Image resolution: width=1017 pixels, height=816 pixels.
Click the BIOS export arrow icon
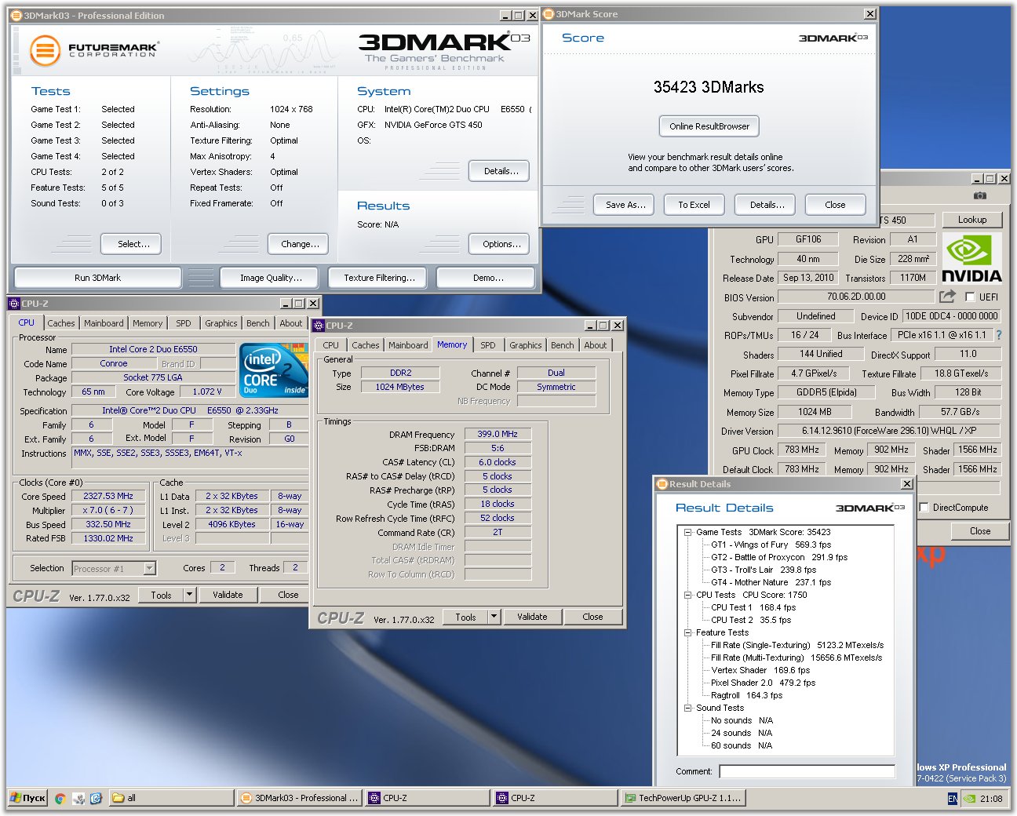pyautogui.click(x=947, y=297)
